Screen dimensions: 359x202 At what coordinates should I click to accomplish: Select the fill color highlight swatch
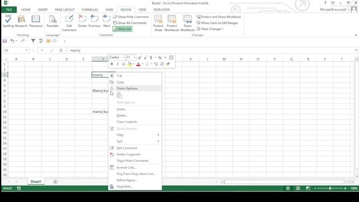pyautogui.click(x=130, y=64)
